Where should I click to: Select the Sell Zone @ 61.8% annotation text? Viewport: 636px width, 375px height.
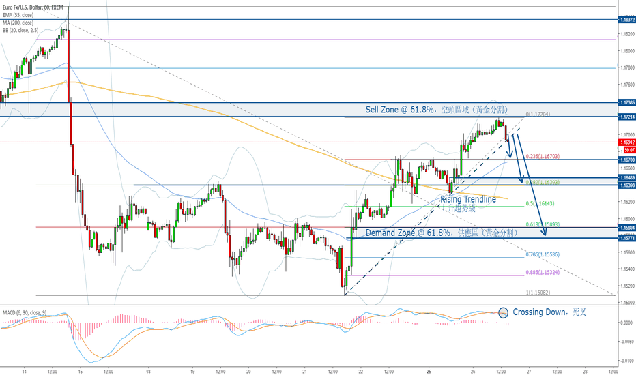pos(437,110)
